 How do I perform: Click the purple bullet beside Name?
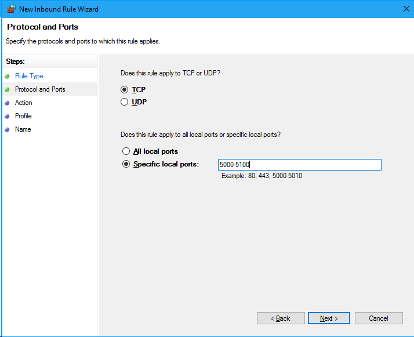click(7, 130)
